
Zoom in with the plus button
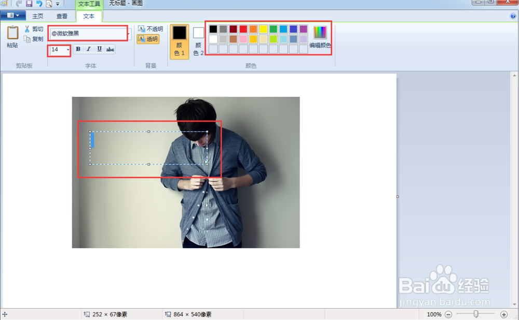coord(504,314)
